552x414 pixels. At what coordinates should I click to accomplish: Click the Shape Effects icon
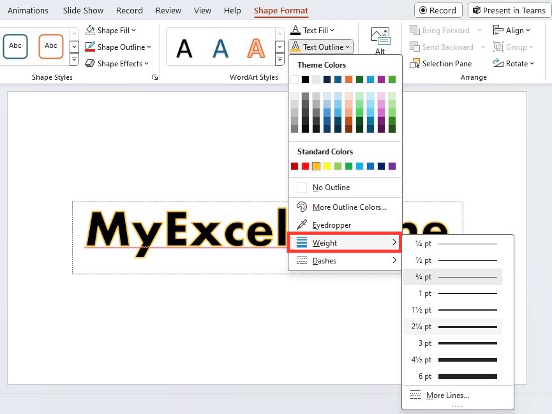(90, 63)
